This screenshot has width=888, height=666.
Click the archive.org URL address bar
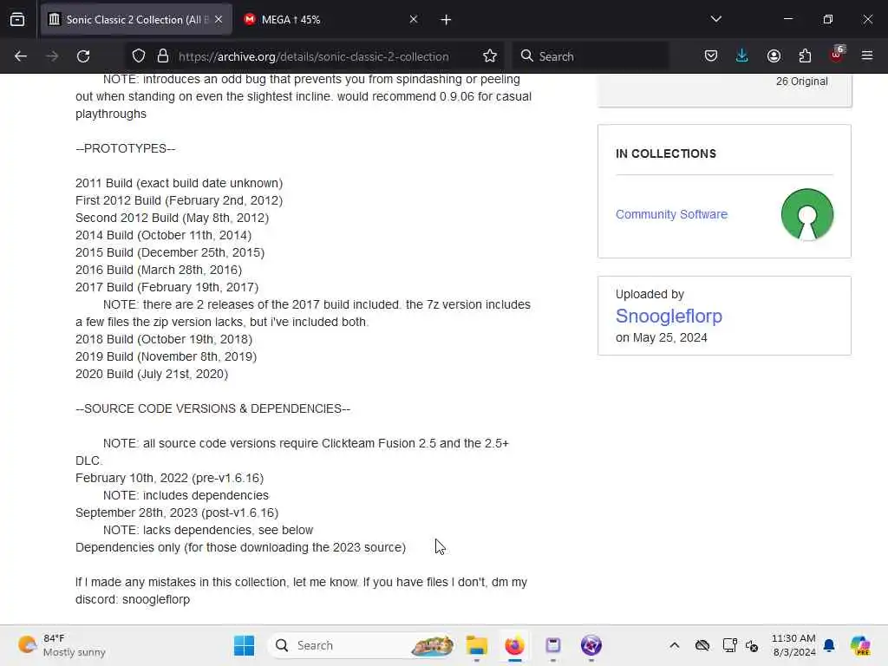point(314,56)
